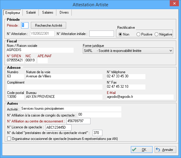The height and width of the screenshot is (158, 181).
Task: Click the Activité field
Action: [x=71, y=109]
